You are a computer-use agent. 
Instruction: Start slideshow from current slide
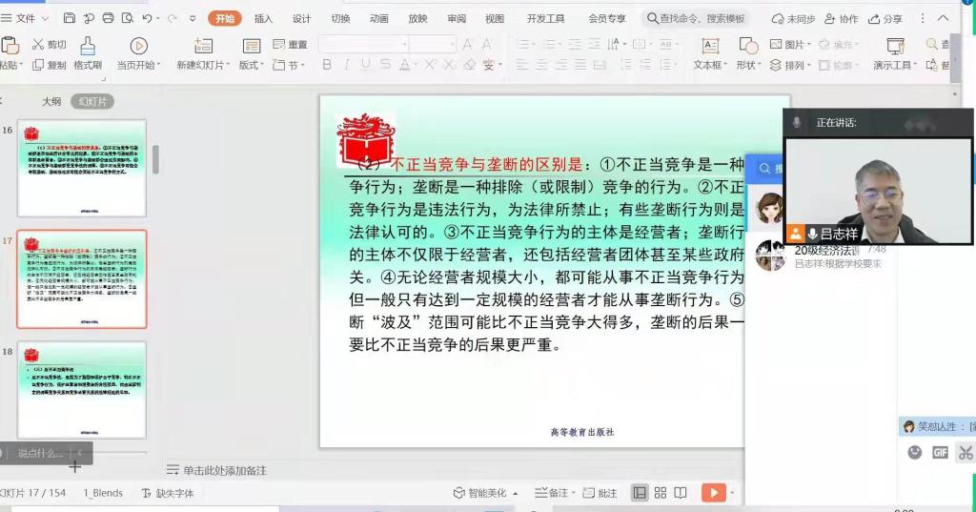tap(139, 46)
